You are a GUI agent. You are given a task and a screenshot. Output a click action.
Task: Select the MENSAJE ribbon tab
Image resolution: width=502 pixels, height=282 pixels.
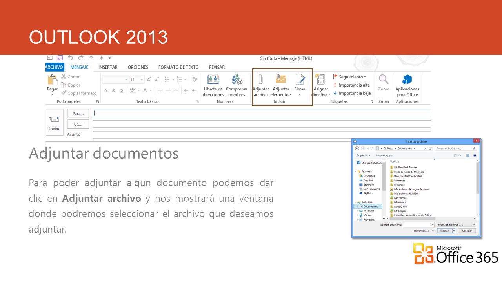click(79, 67)
